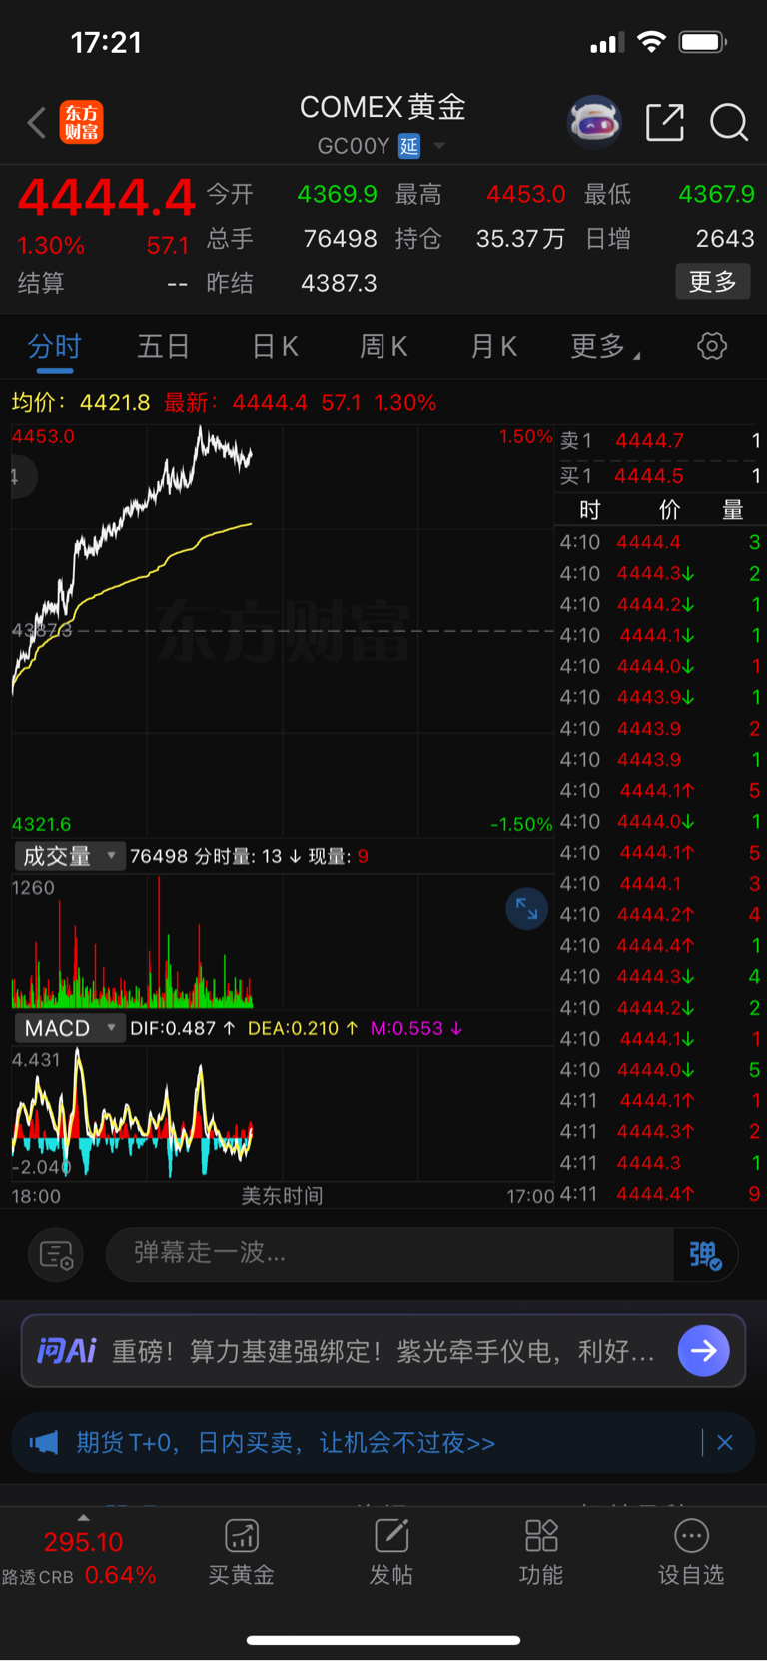Tap the volume bar chart
Screen dimensions: 767x1661
[283, 941]
